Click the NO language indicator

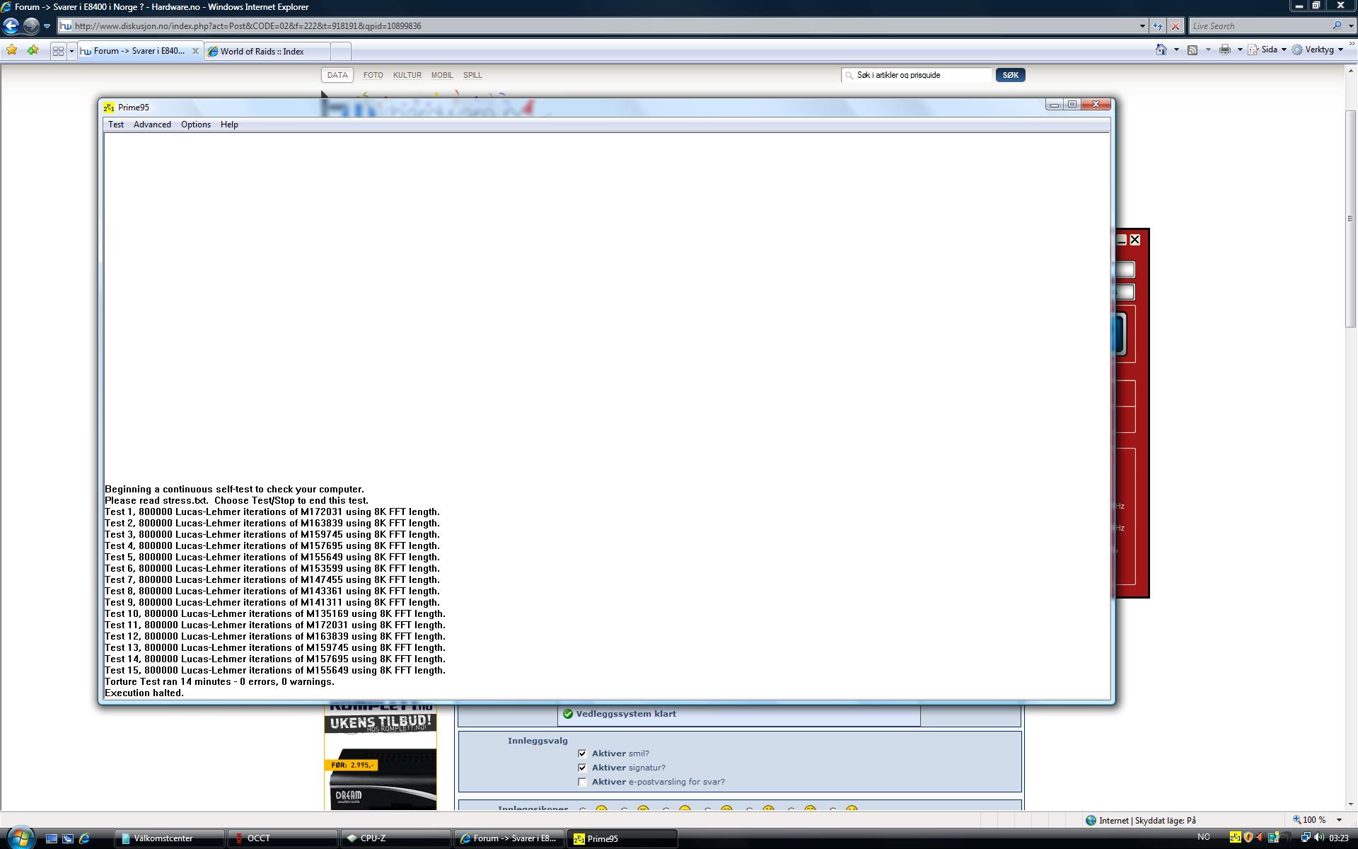tap(1204, 838)
